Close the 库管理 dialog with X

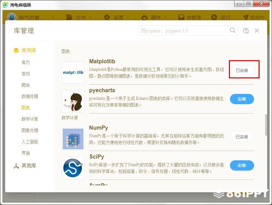tap(257, 31)
